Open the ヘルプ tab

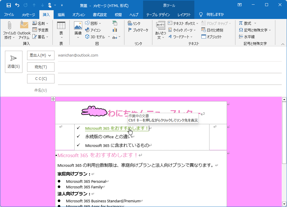pyautogui.click(x=134, y=15)
